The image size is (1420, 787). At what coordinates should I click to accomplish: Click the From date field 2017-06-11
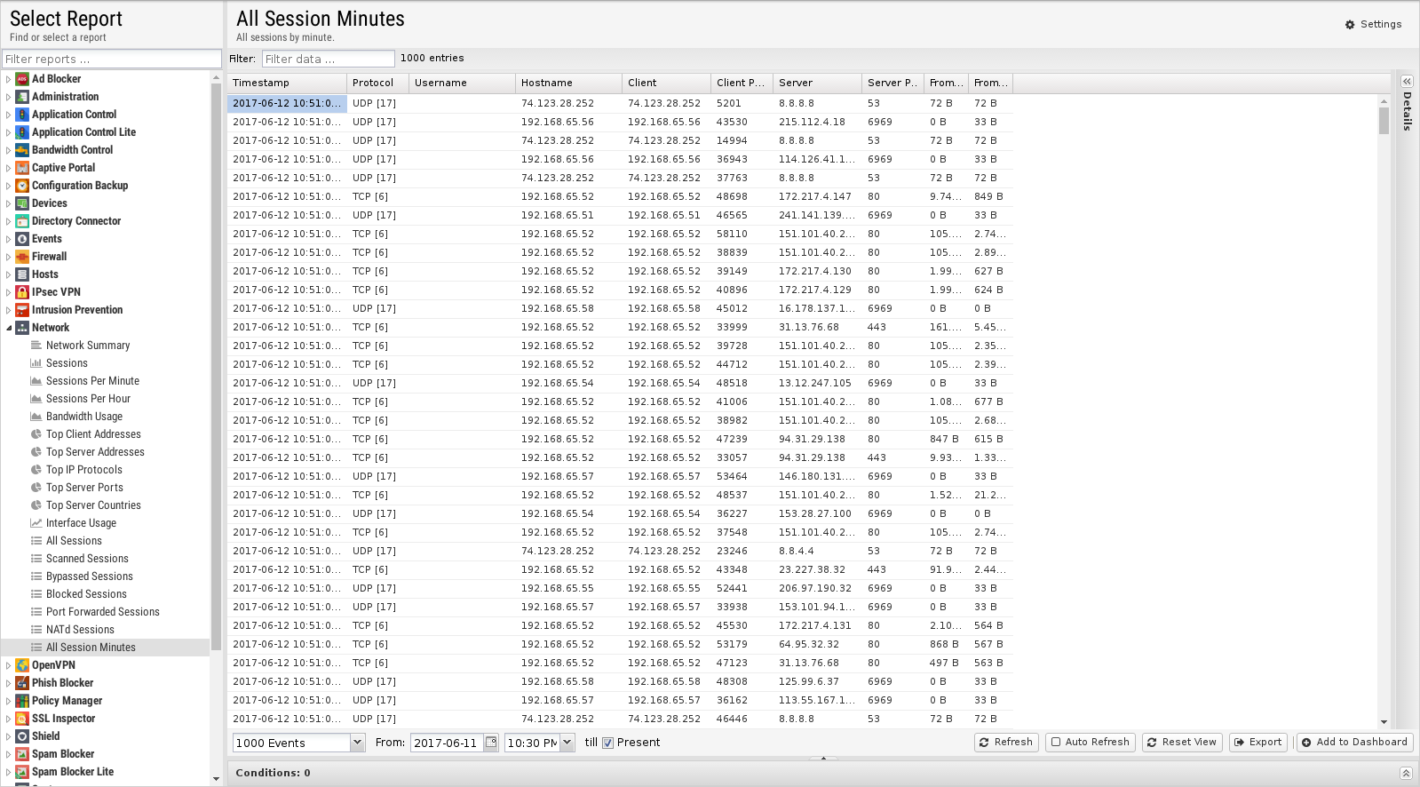point(447,743)
